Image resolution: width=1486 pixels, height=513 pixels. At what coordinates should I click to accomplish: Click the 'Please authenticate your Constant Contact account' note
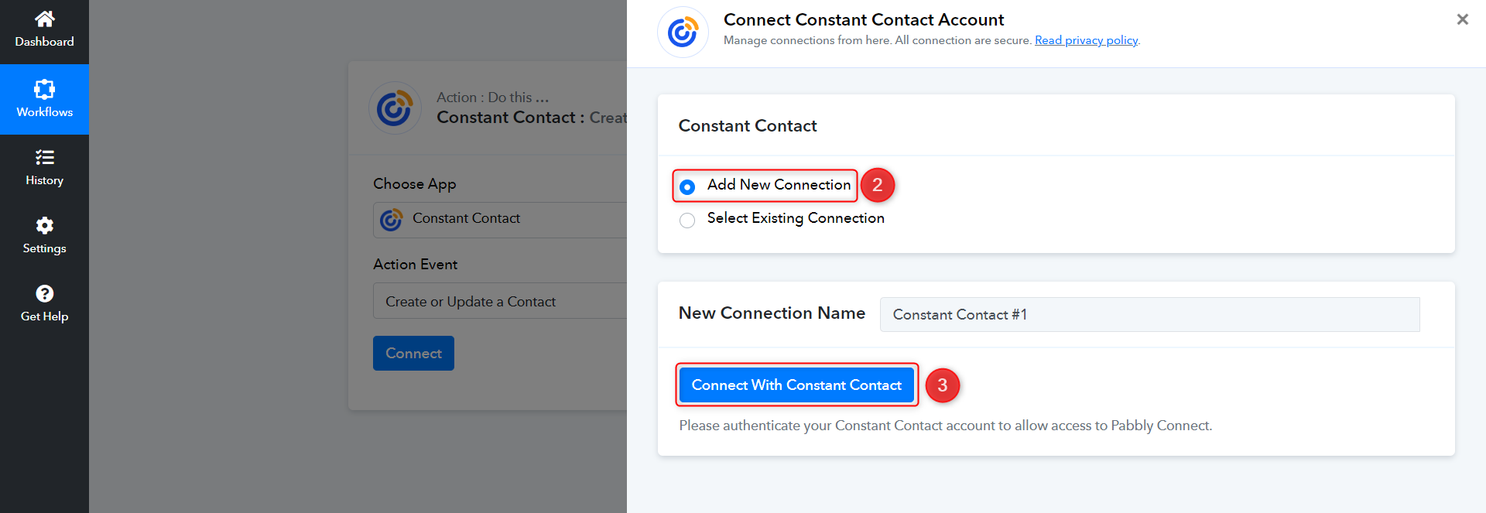click(946, 426)
